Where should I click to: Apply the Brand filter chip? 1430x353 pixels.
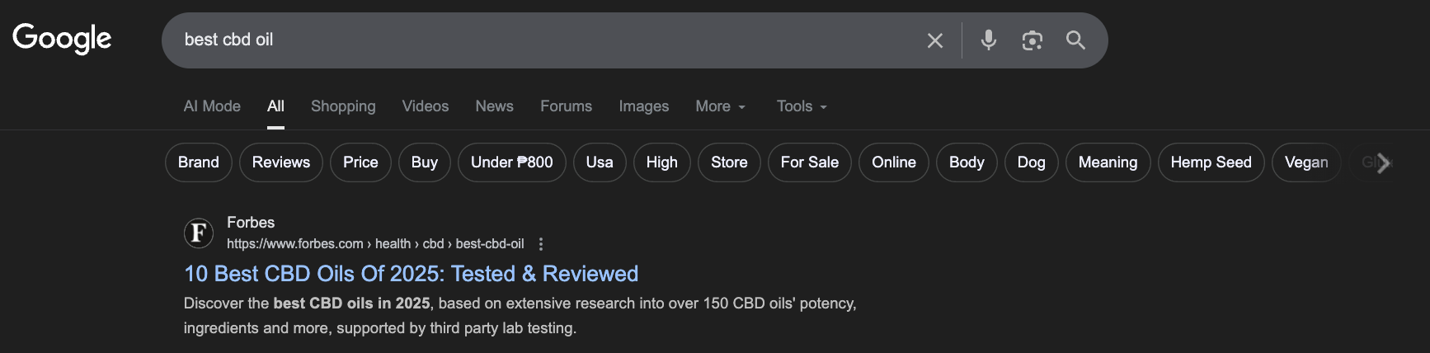point(199,162)
